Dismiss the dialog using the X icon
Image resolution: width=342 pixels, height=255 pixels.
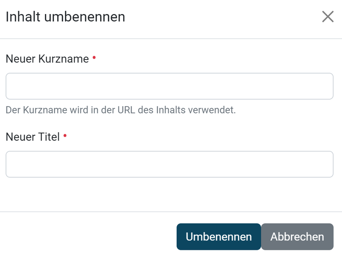tap(328, 17)
